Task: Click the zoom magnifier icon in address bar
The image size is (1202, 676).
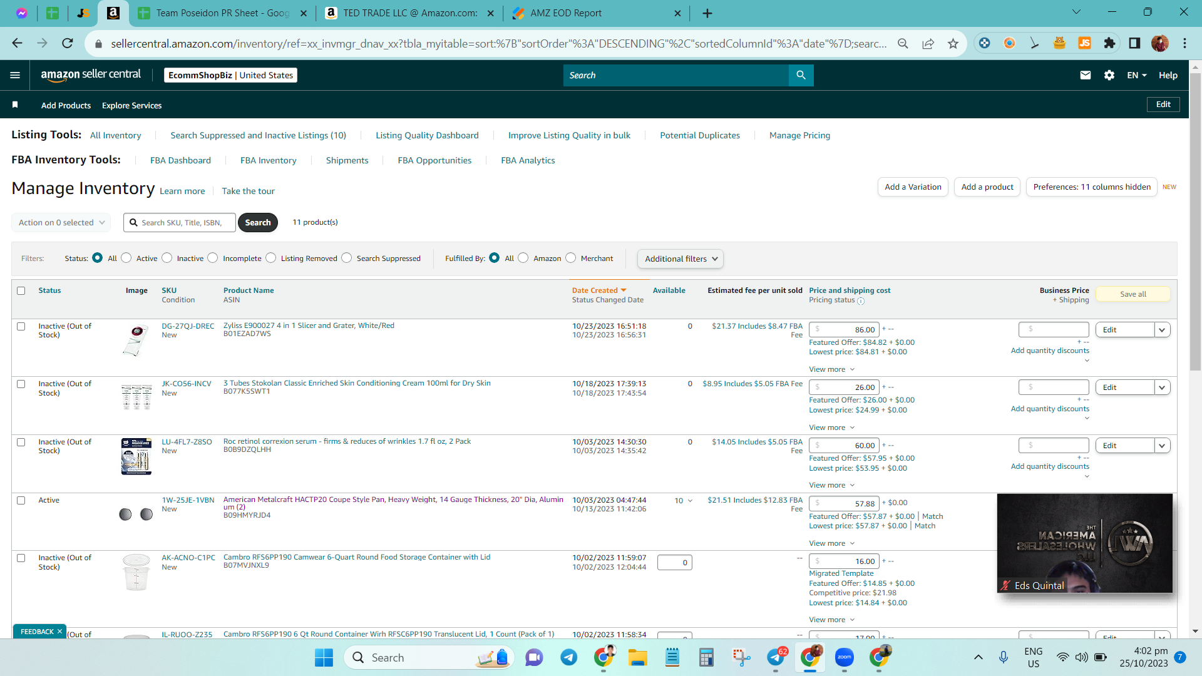Action: [903, 43]
